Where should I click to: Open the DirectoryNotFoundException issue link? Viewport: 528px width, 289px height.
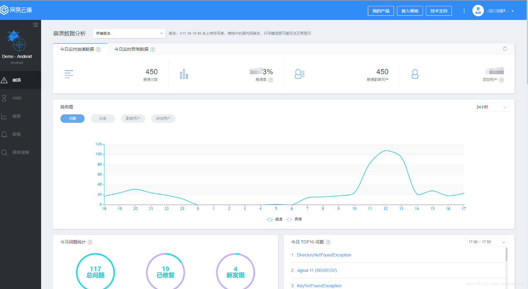(324, 255)
